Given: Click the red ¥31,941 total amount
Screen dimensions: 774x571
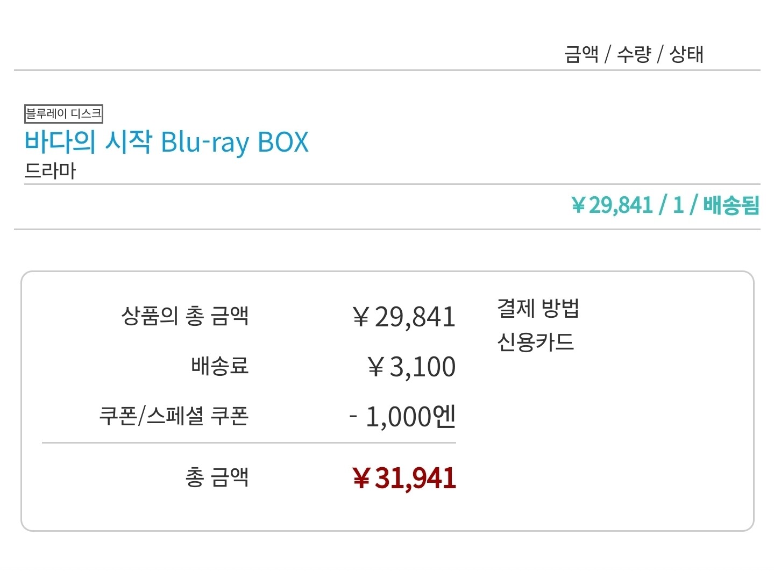Looking at the screenshot, I should pyautogui.click(x=404, y=478).
